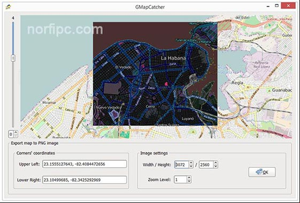This screenshot has height=203, width=300.
Task: Click the Lower Right coordinates field
Action: (x=84, y=180)
